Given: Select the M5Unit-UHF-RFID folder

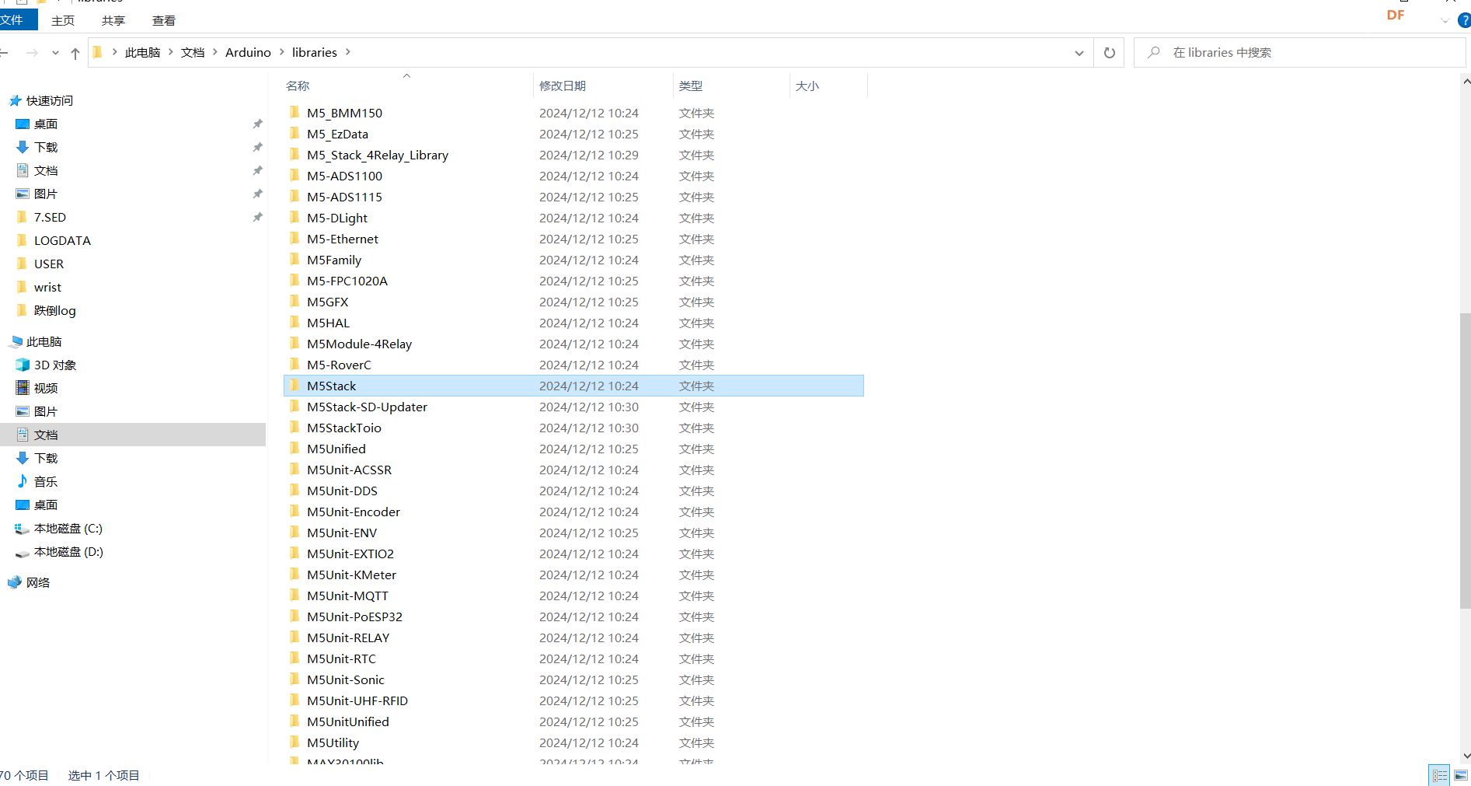Looking at the screenshot, I should 573,700.
